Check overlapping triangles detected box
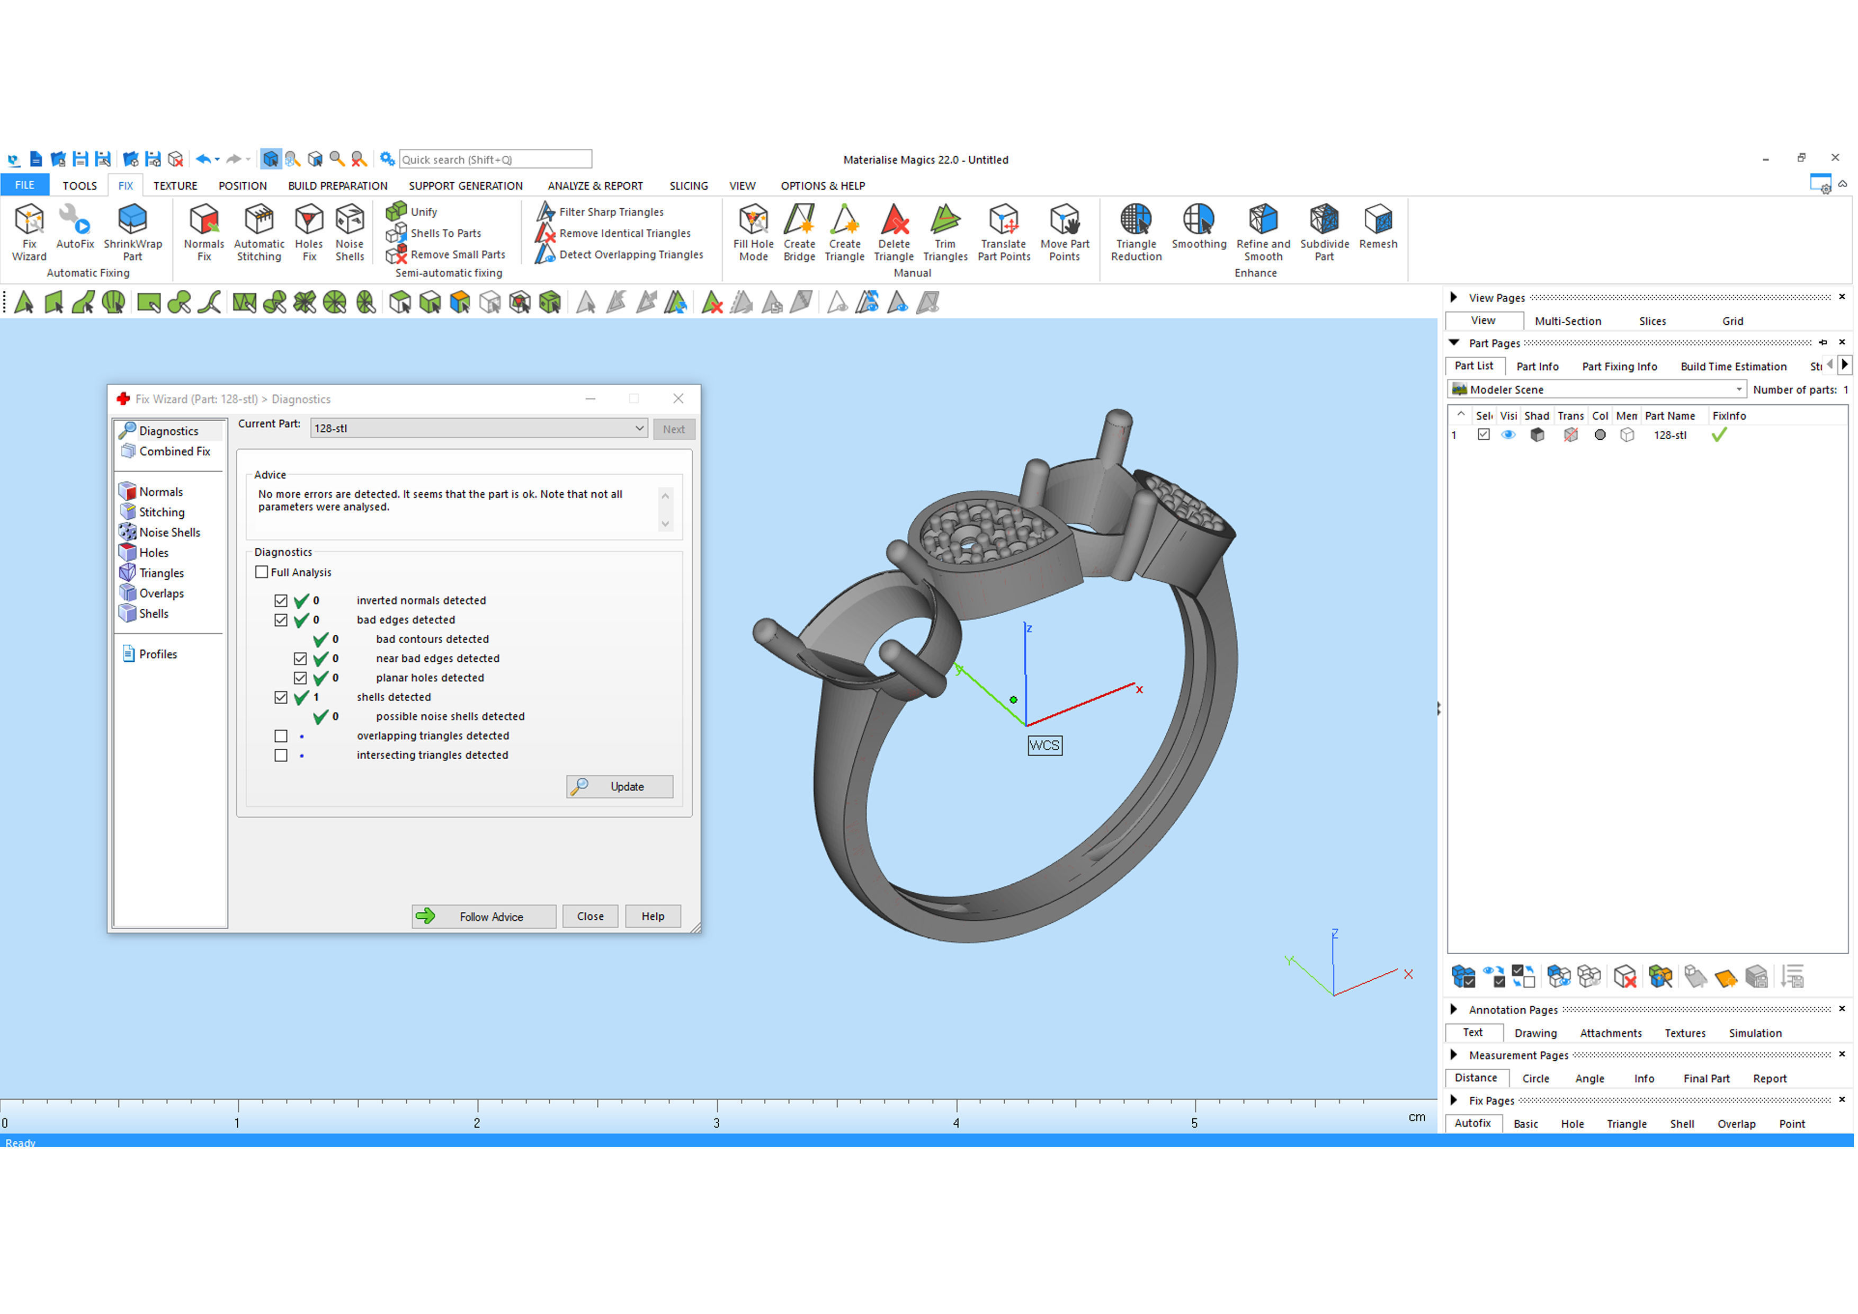 click(x=281, y=737)
